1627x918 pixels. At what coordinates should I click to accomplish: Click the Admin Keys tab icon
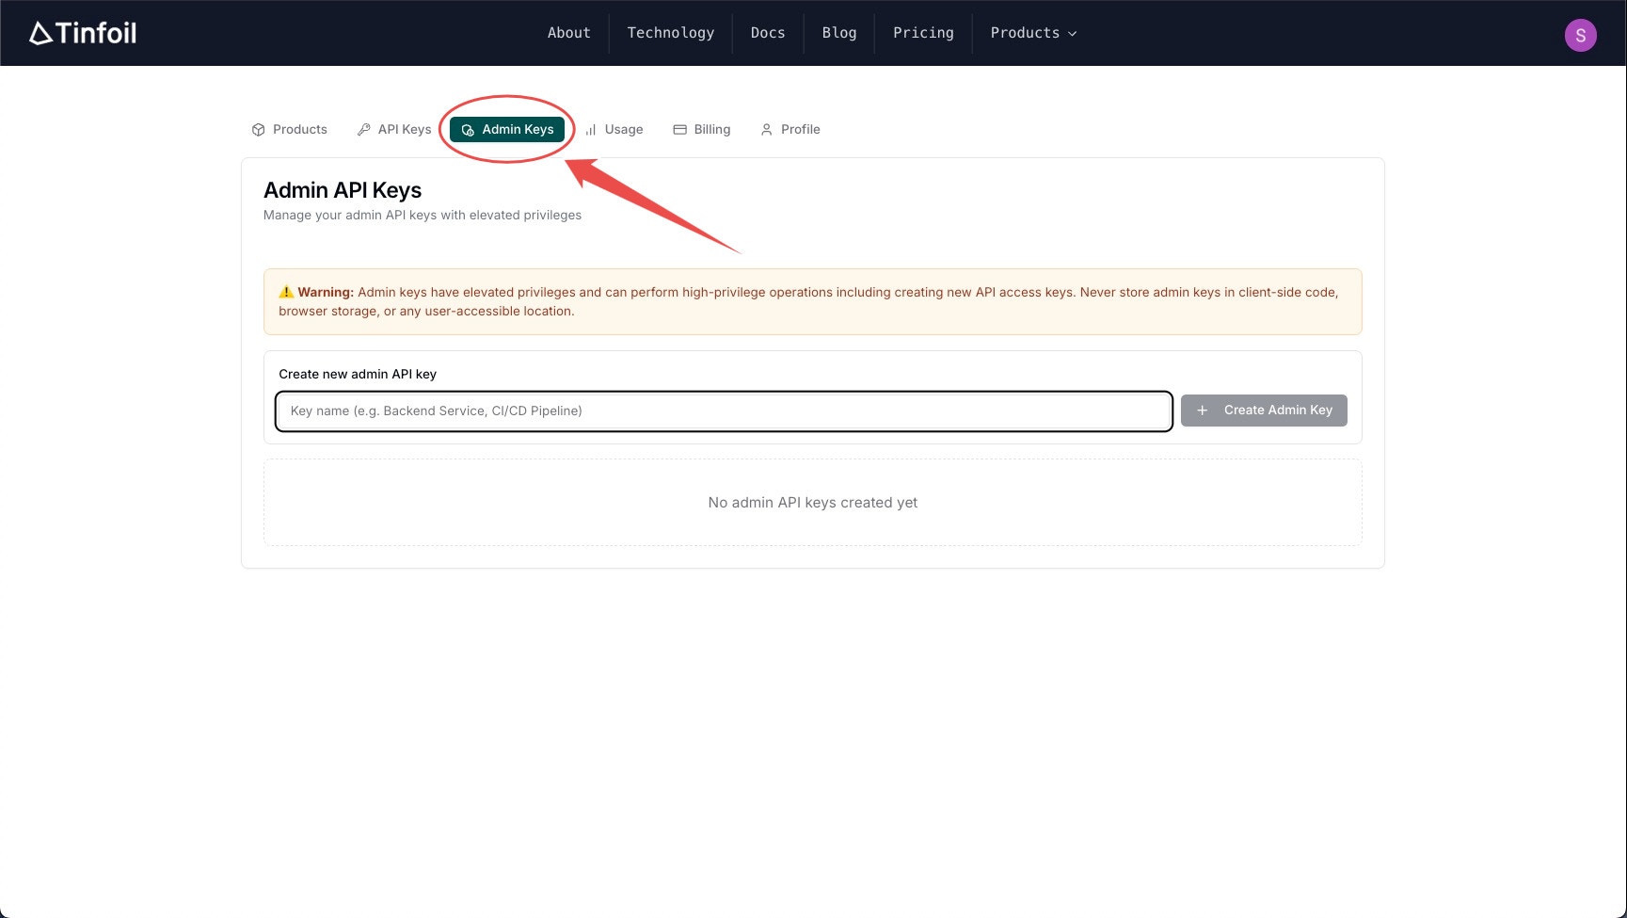468,130
